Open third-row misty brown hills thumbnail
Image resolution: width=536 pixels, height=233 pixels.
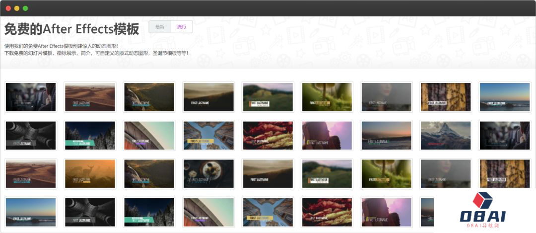pos(268,174)
